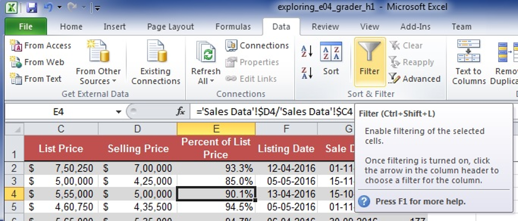
Task: Click the Select All corner button
Action: coord(15,129)
